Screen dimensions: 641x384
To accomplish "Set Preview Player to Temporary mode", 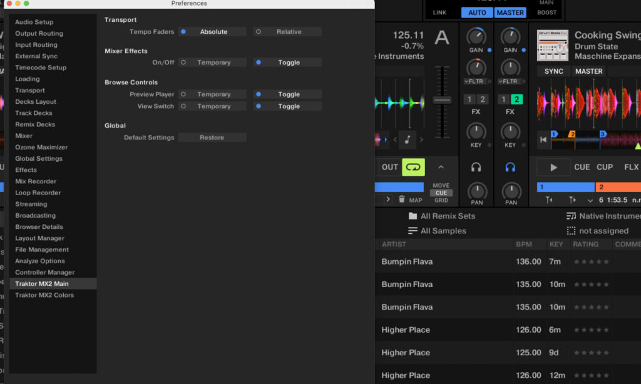I will (213, 94).
